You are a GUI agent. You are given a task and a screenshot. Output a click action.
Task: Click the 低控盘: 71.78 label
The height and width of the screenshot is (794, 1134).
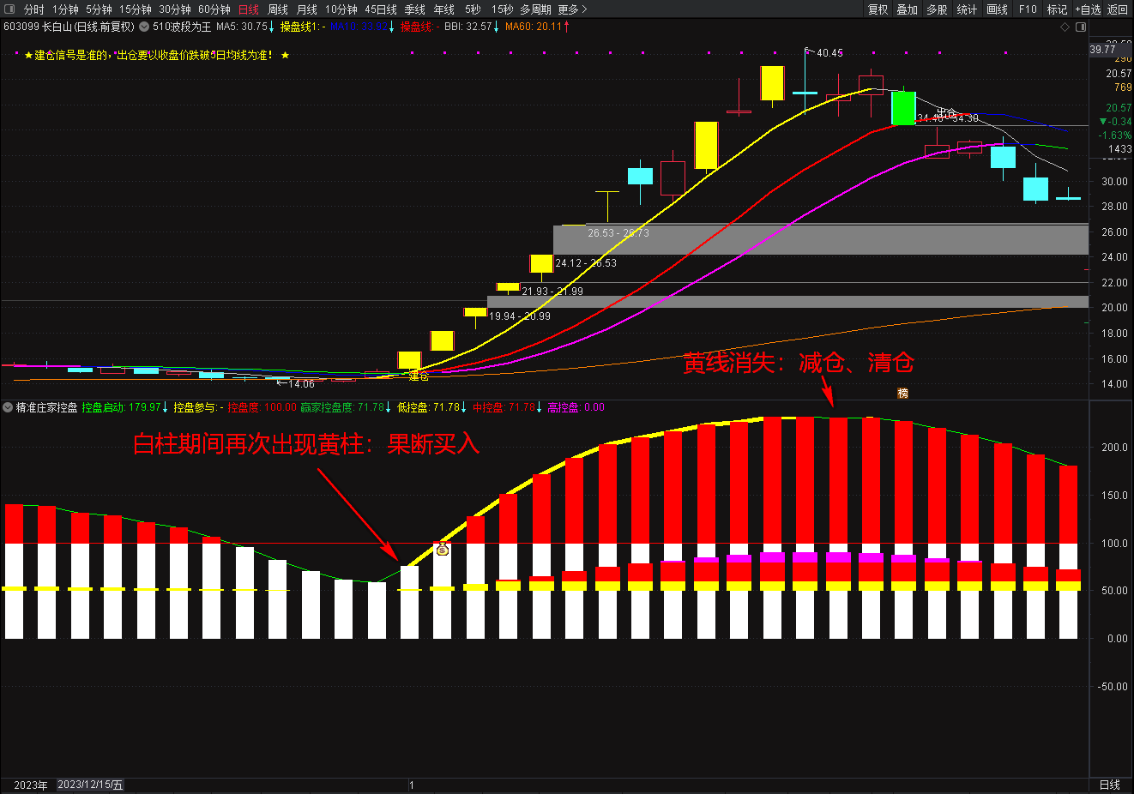click(432, 407)
